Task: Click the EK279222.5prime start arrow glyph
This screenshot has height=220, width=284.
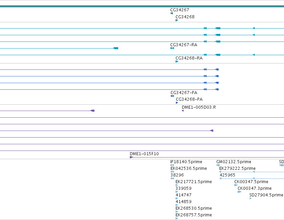Action: (x=220, y=172)
